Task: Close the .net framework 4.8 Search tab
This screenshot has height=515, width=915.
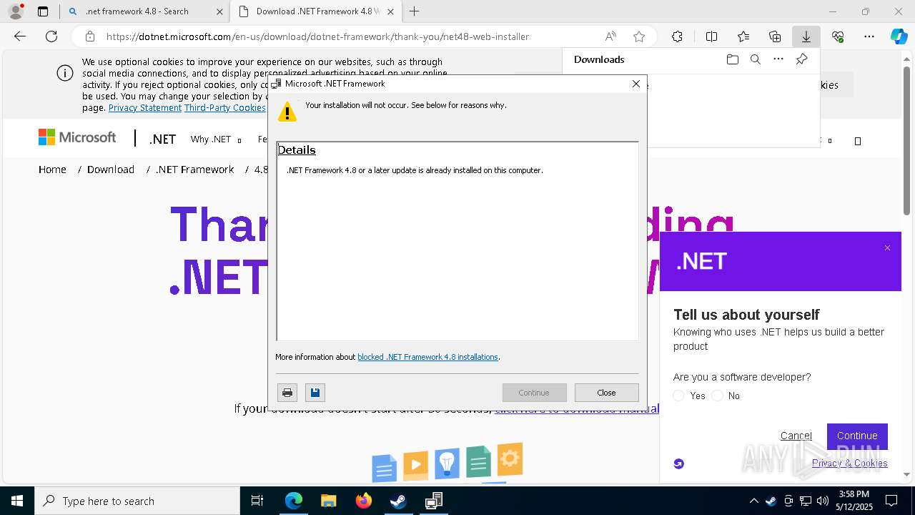Action: pos(219,11)
